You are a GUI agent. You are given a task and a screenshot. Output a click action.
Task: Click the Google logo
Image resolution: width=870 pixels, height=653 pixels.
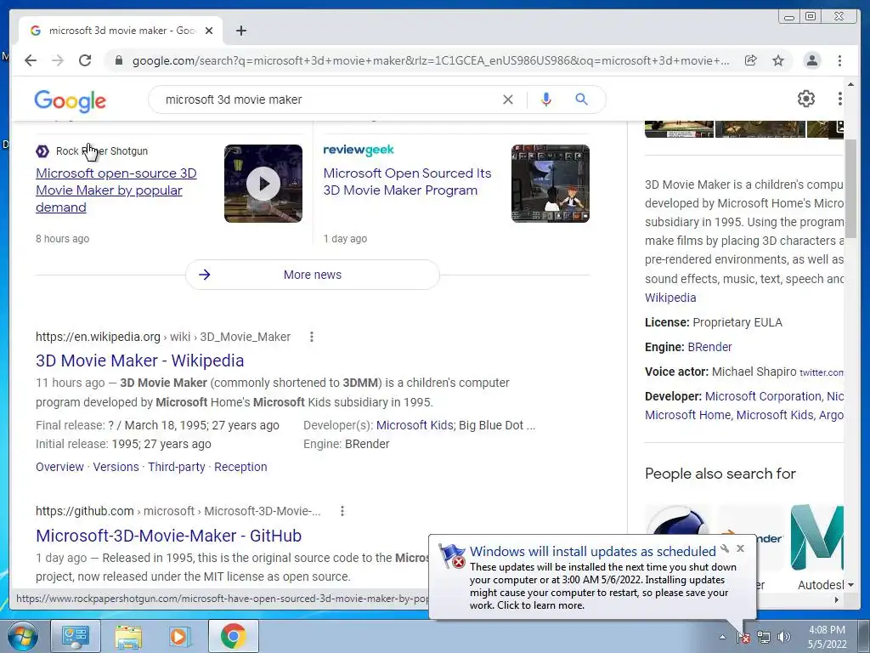[70, 100]
